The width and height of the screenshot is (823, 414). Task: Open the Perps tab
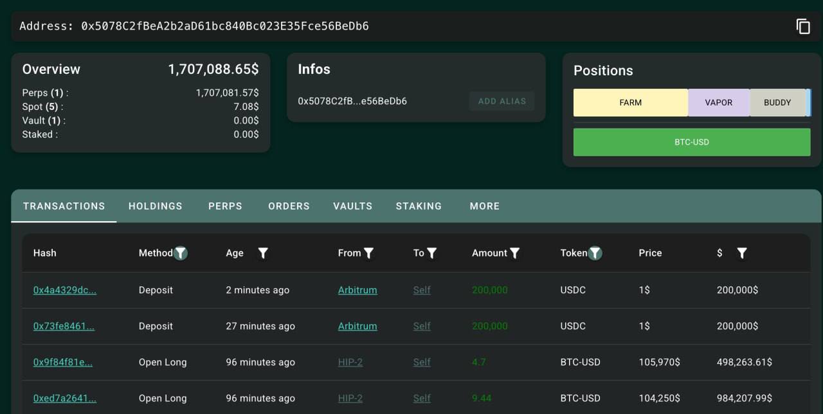225,206
